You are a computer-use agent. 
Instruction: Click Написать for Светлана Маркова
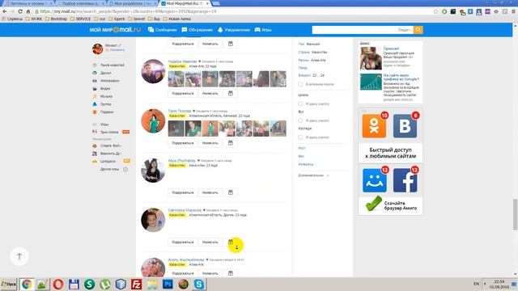pos(210,242)
